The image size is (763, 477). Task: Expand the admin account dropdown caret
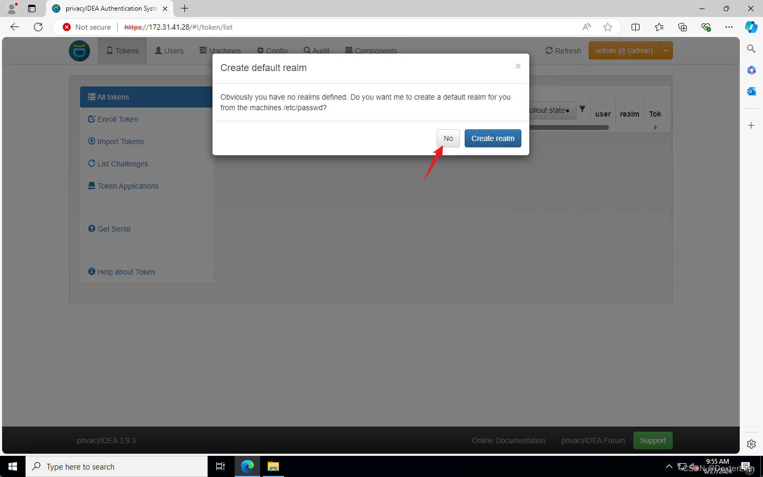click(666, 50)
